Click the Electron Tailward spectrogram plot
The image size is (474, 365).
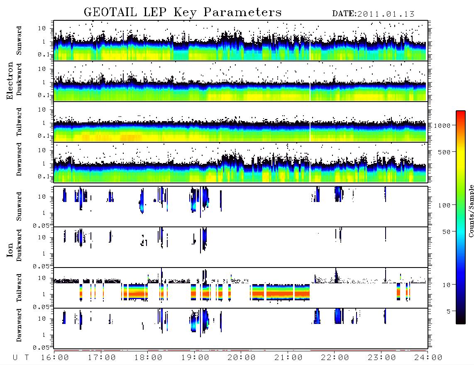[x=241, y=122]
